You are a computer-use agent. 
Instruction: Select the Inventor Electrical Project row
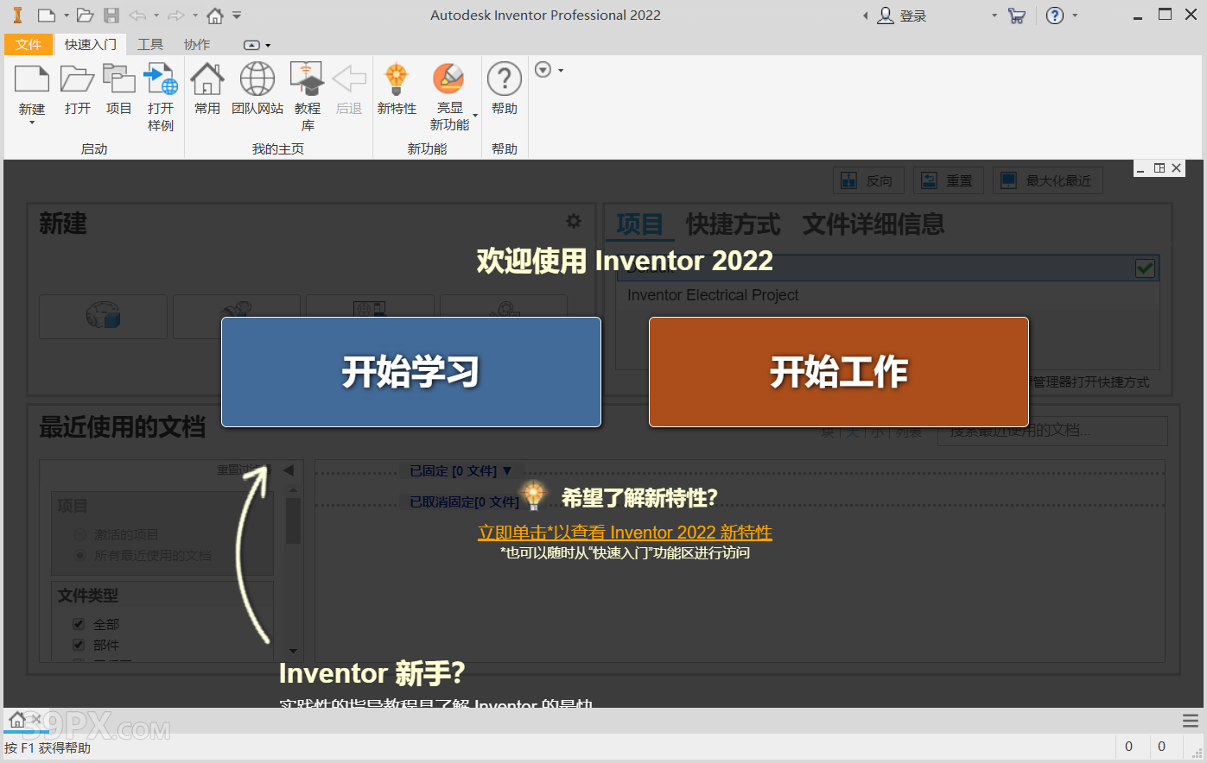point(887,295)
